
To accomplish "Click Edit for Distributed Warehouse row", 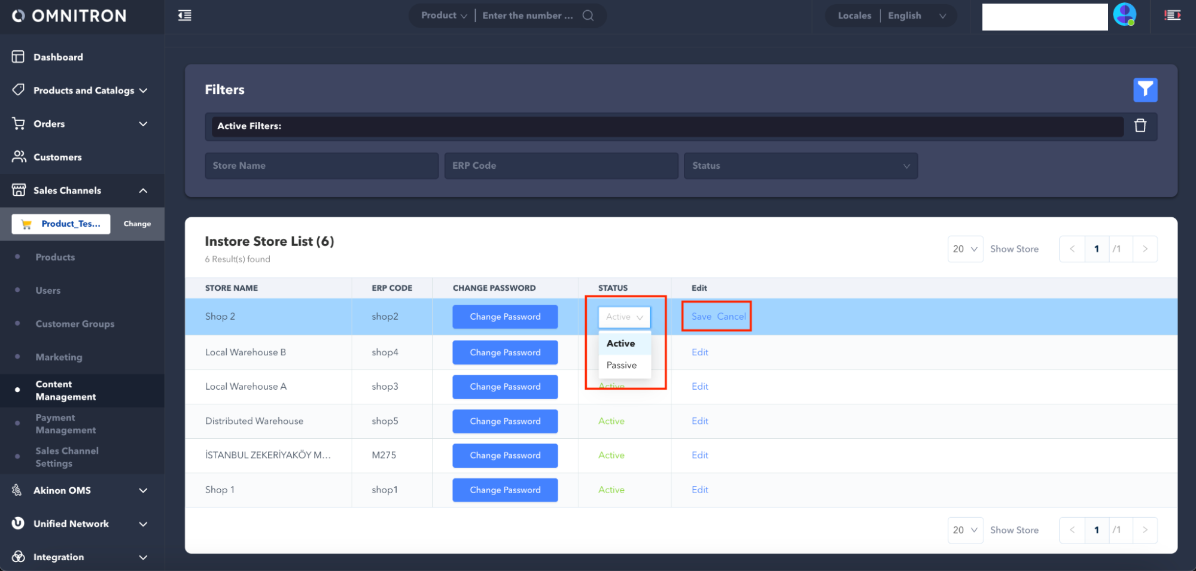I will 699,421.
